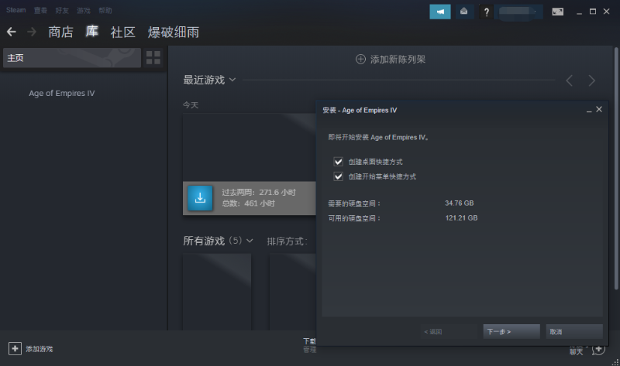The height and width of the screenshot is (366, 620).
Task: Click the recent game cover thumbnail under 今天
Action: tap(249, 148)
